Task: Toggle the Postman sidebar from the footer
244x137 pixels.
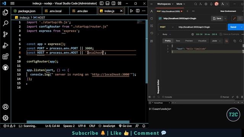Action: [x=150, y=97]
